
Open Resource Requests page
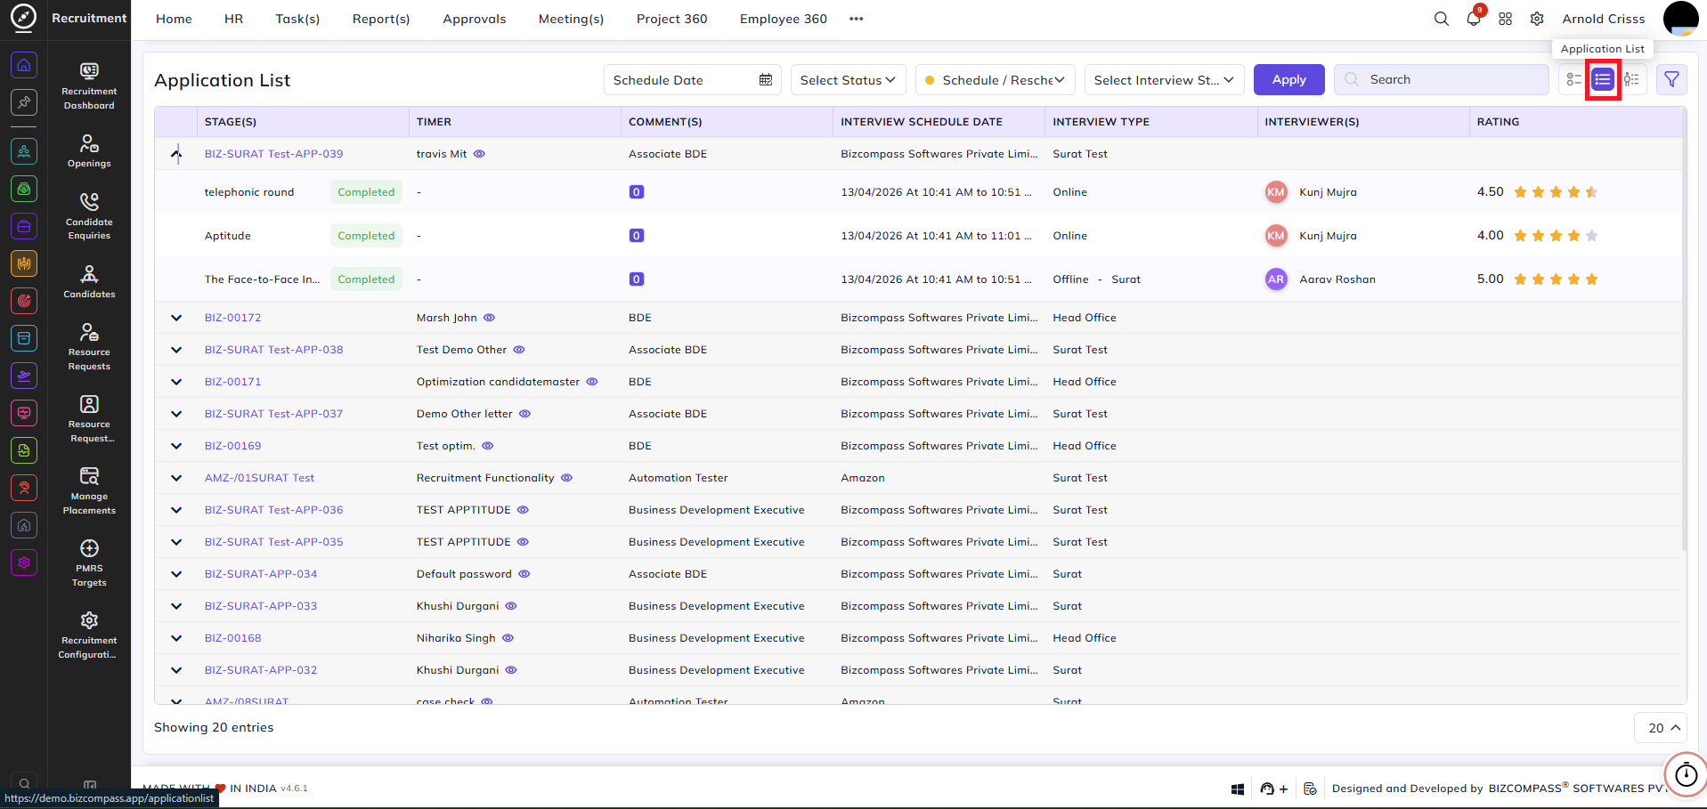click(x=89, y=346)
